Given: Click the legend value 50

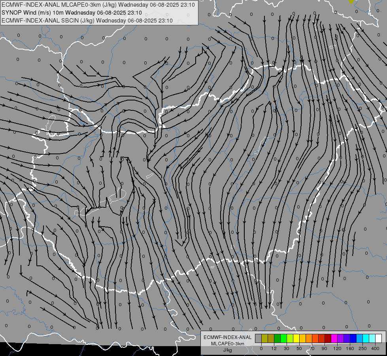Looking at the screenshot, I should 299,348.
